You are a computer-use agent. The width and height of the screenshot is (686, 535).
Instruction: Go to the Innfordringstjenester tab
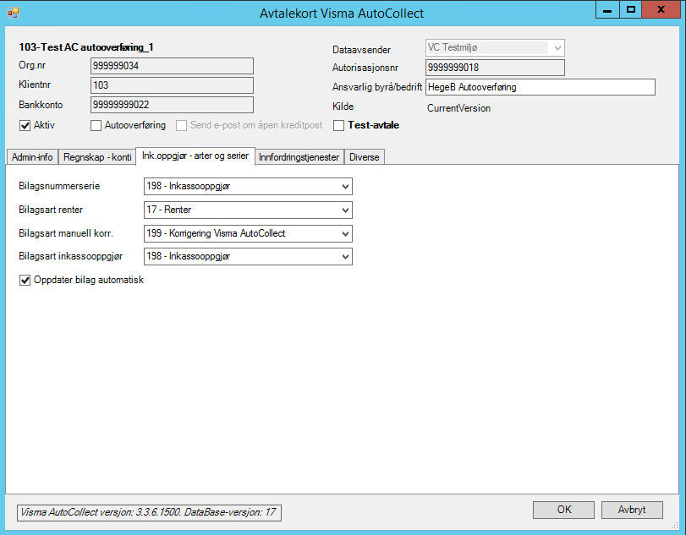tap(299, 157)
